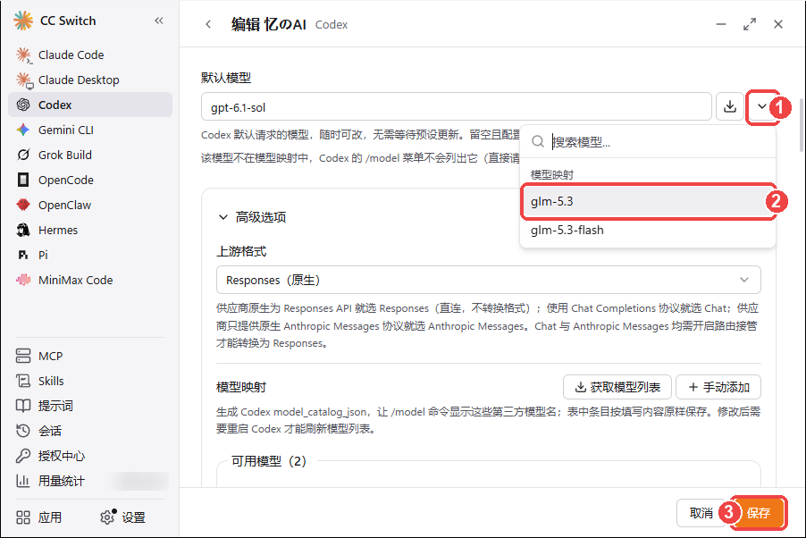Click the Claude Desktop starburst icon
The height and width of the screenshot is (538, 806).
23,80
